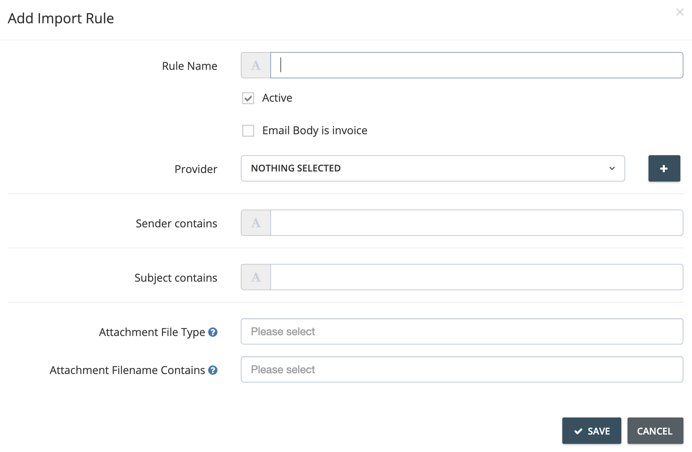Viewport: 692px width, 452px height.
Task: Open Attachment File Type selector
Action: (462, 331)
